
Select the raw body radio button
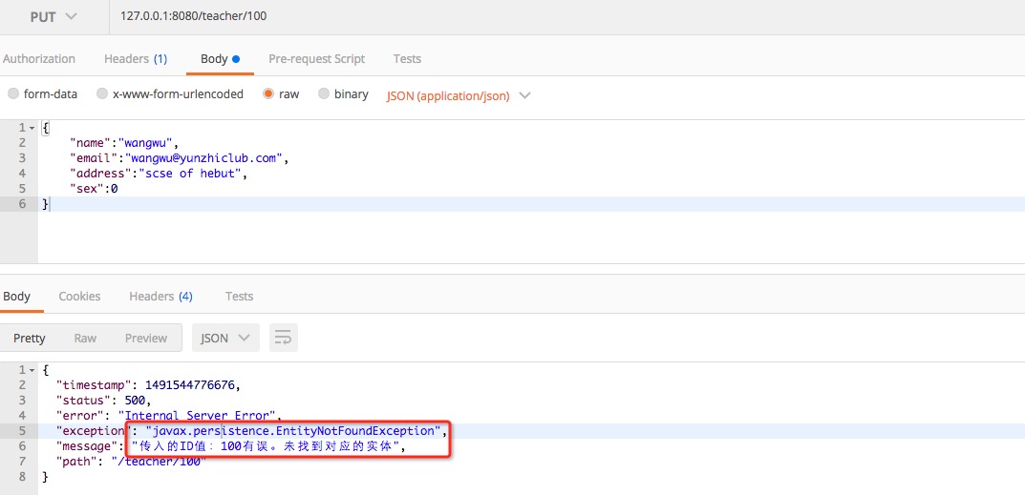[268, 94]
